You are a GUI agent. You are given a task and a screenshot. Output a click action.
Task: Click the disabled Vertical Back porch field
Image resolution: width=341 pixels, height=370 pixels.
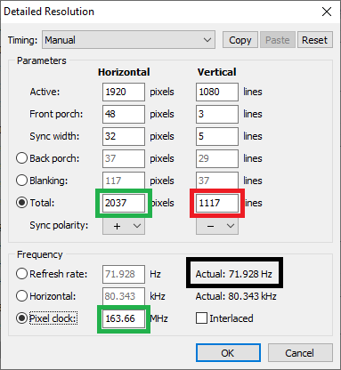217,158
